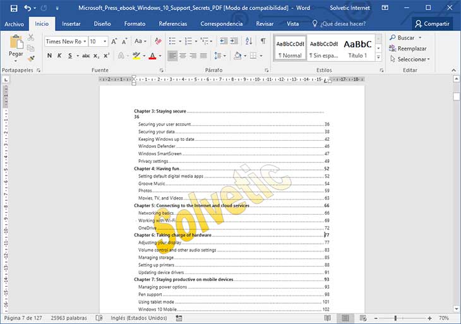
Task: Cut selection with the scissors icon
Action: click(x=31, y=37)
